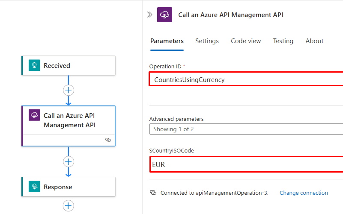Screen dimensions: 343x214
Task: Click the Change connection link
Action: click(304, 193)
